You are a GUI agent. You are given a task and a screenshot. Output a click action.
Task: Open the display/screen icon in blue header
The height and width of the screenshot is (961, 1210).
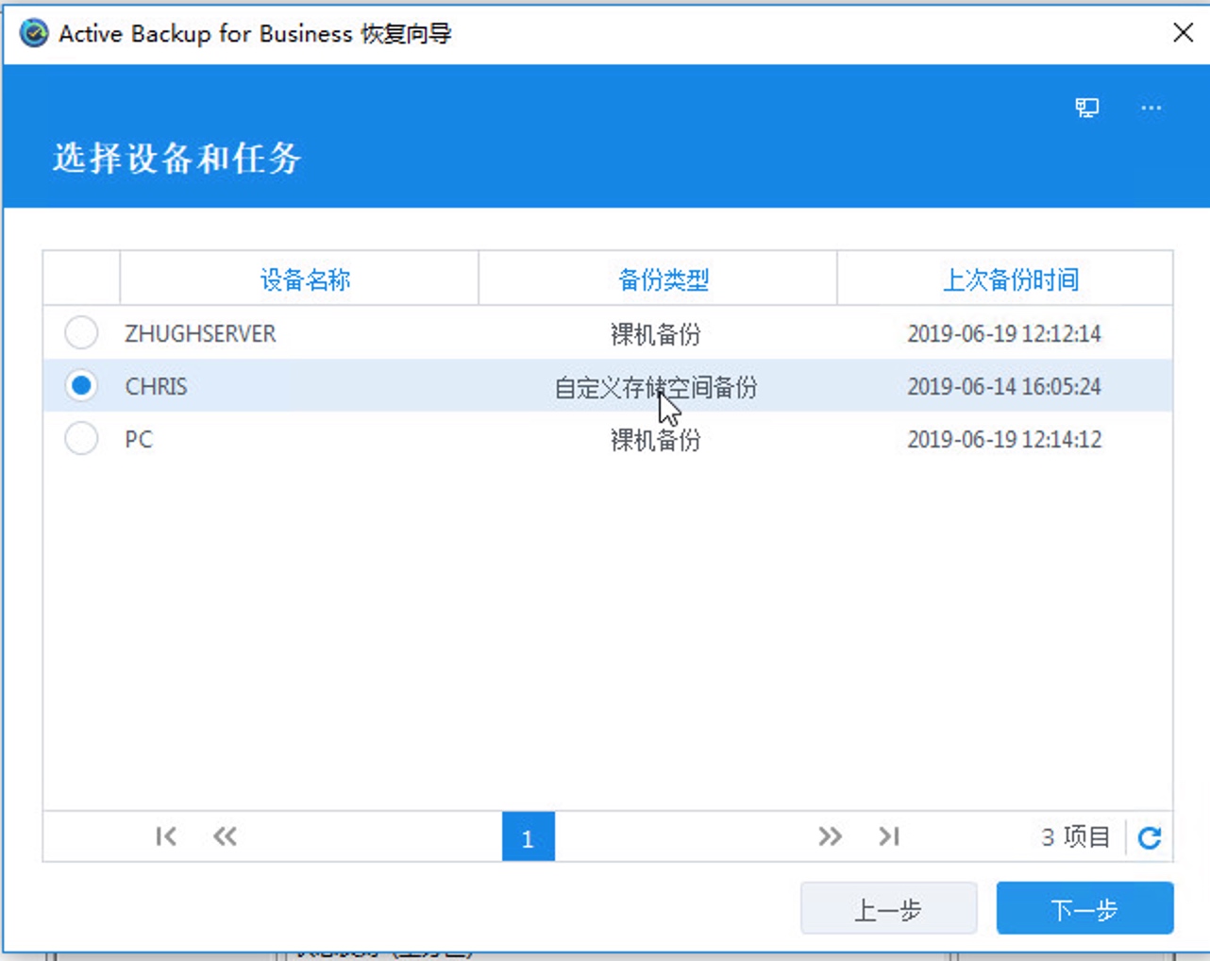[x=1086, y=108]
